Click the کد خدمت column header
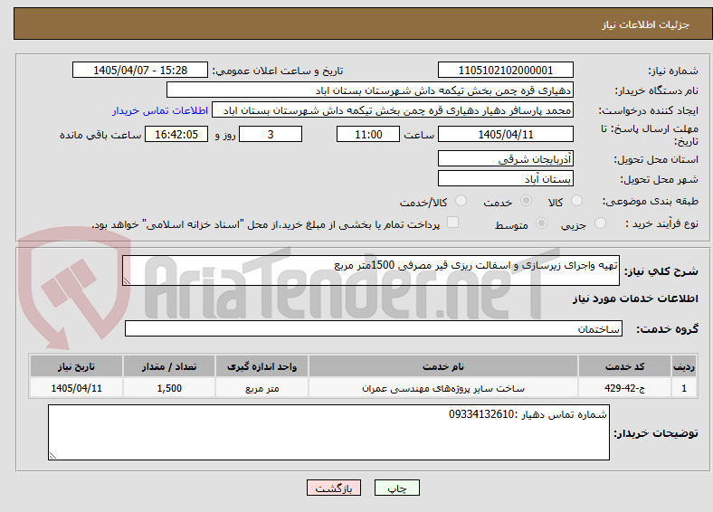Screen dimensions: 713x512 (625, 366)
